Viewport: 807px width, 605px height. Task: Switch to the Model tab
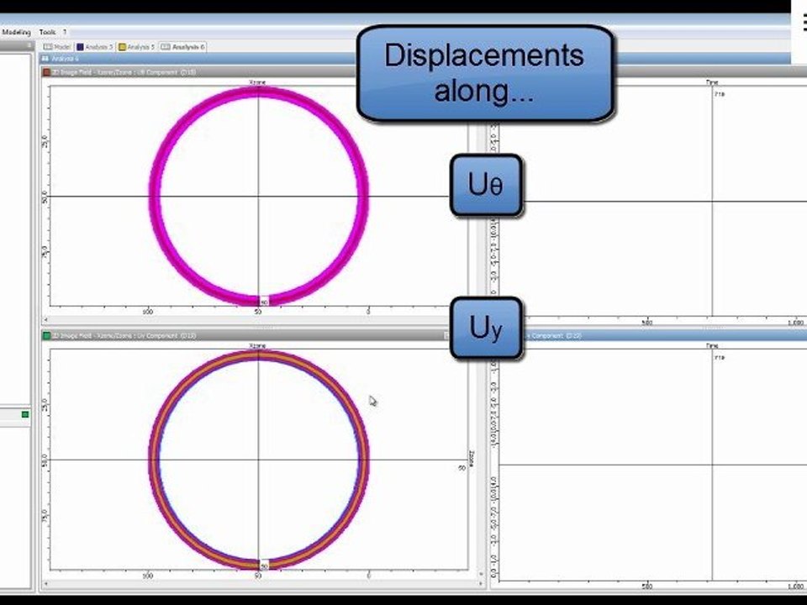click(x=57, y=47)
